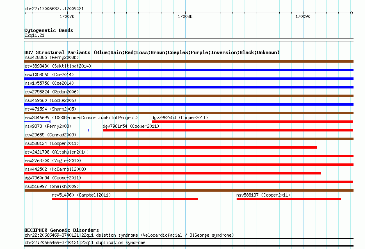The height and width of the screenshot is (249, 365).
Task: Open nsv1058565 (Coe2014) variant label
Action: click(x=49, y=75)
